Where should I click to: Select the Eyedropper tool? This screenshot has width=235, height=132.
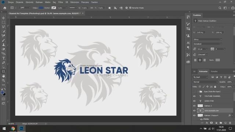[3, 36]
